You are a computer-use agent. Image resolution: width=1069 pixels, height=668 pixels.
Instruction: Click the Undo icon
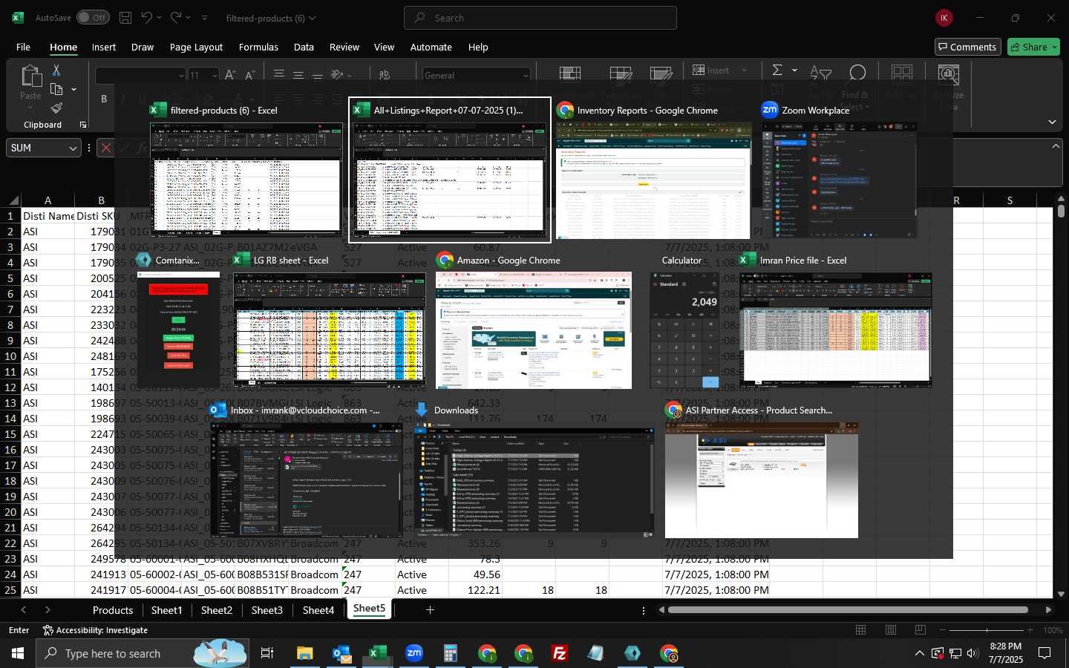pos(147,17)
